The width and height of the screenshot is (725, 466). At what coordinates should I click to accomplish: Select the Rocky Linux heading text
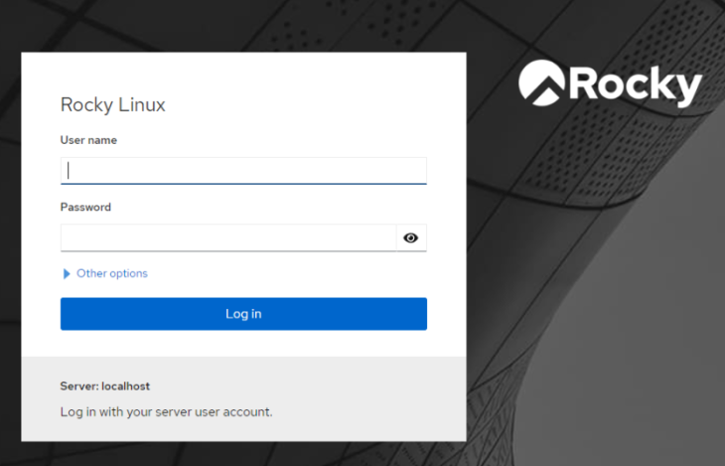pos(112,104)
